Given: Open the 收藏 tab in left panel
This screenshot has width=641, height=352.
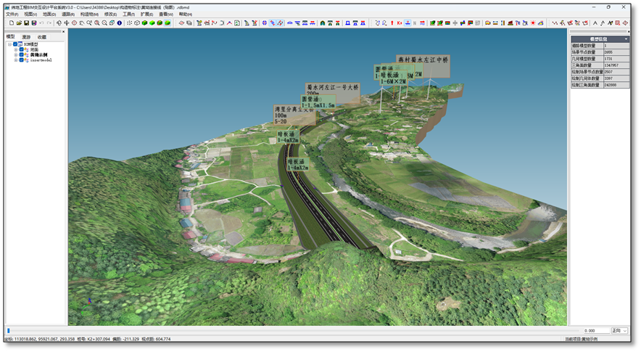Looking at the screenshot, I should tap(42, 37).
